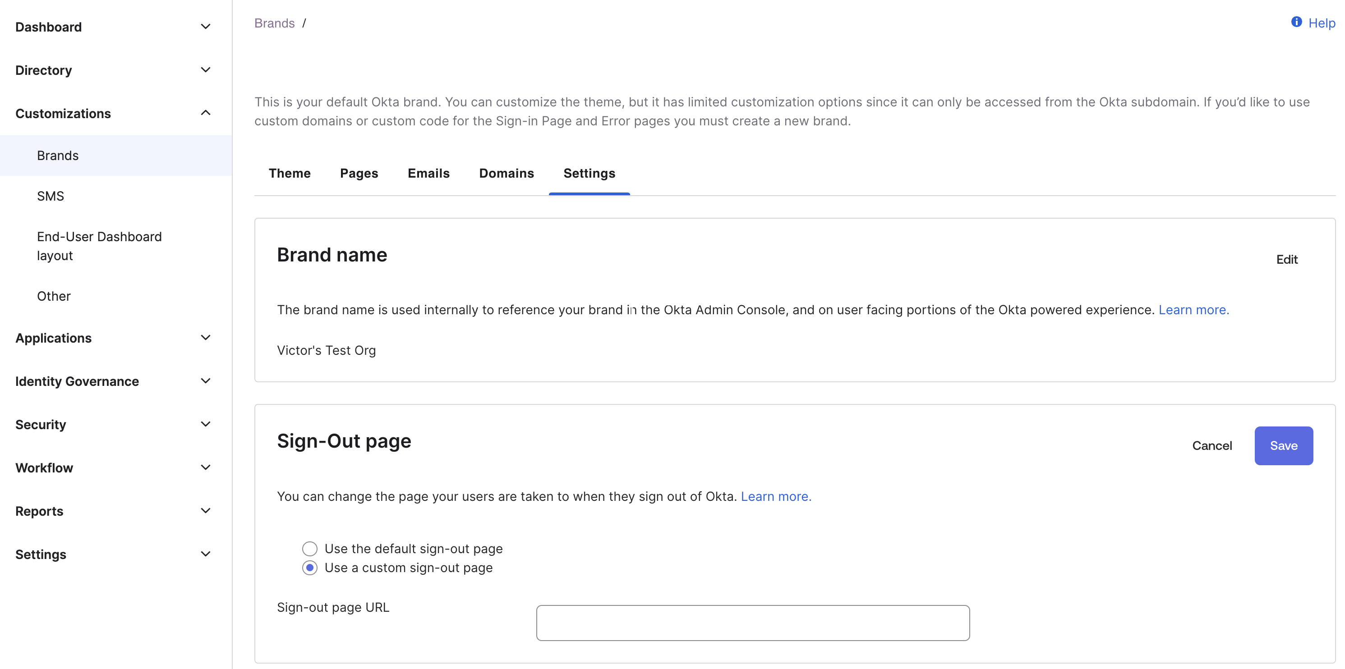Select 'Use a custom sign-out page'
This screenshot has height=669, width=1345.
[310, 568]
